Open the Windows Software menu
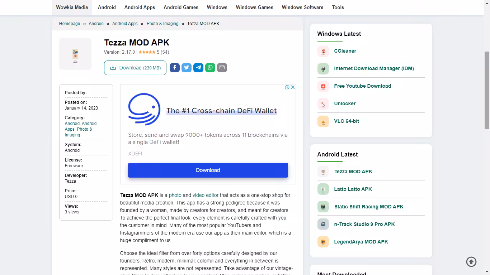Viewport: 490px width, 275px height. [302, 7]
